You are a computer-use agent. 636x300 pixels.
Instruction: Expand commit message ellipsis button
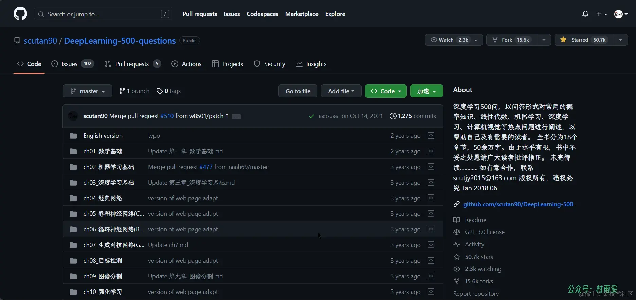237,117
